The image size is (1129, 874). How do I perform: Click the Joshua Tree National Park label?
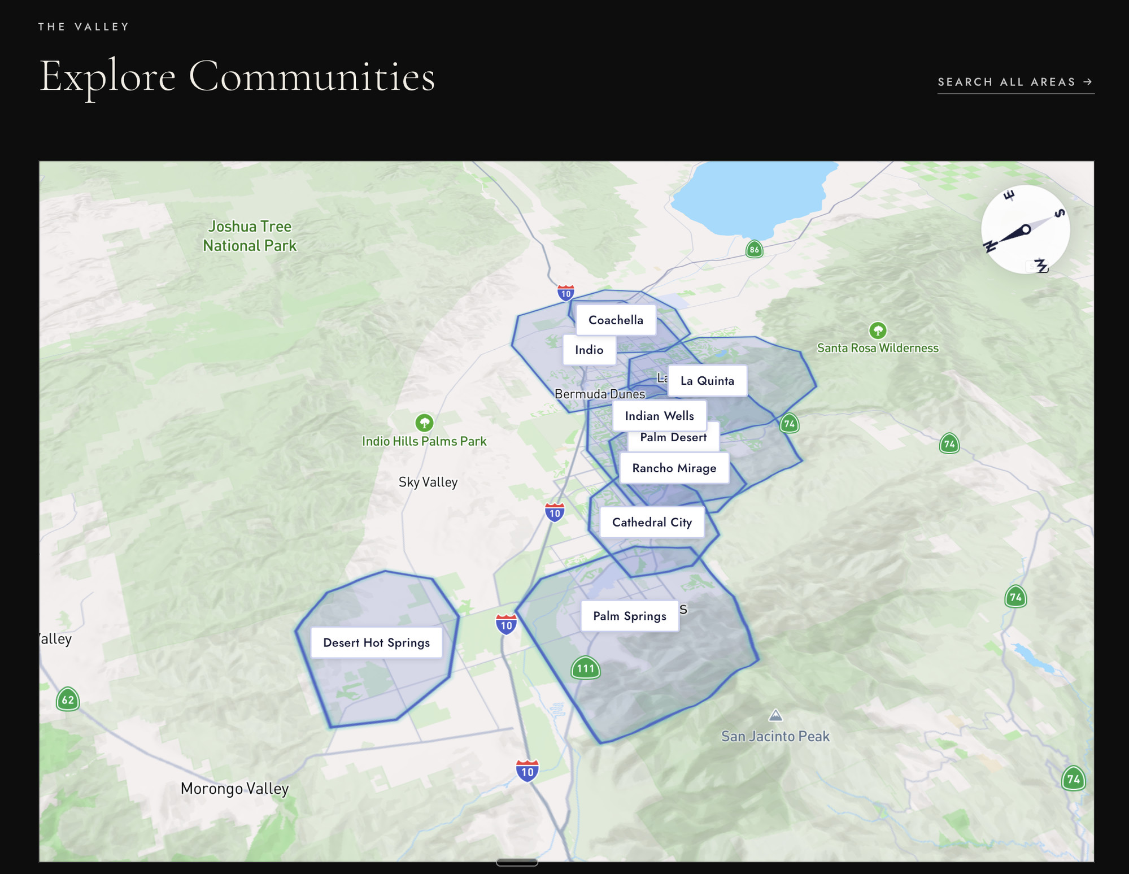[x=250, y=236]
